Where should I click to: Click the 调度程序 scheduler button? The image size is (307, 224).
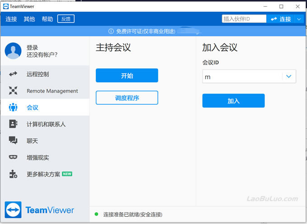pyautogui.click(x=127, y=98)
